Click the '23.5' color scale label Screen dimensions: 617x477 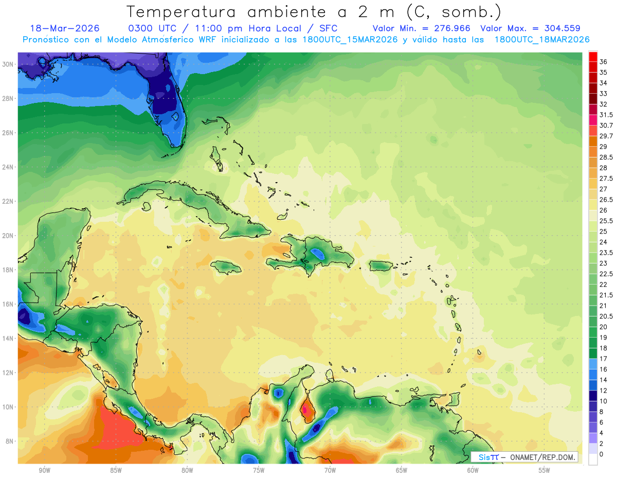click(606, 253)
